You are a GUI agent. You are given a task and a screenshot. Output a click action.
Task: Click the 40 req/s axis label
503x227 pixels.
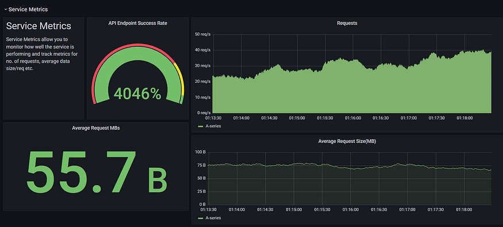pyautogui.click(x=203, y=50)
